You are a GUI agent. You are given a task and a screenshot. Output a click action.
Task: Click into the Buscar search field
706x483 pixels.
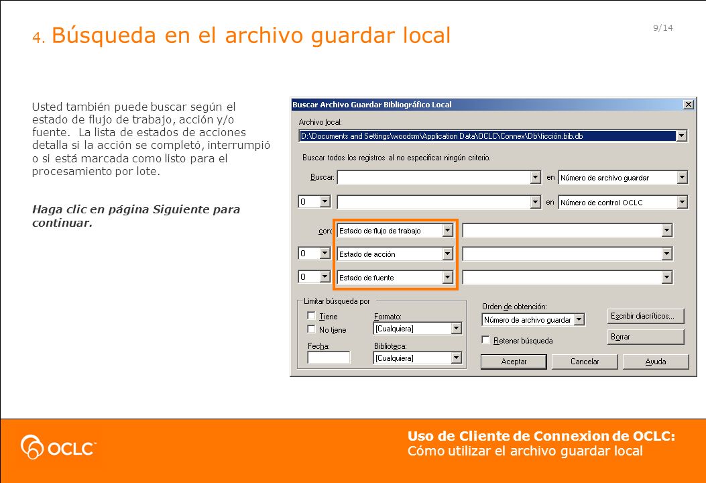coord(434,177)
